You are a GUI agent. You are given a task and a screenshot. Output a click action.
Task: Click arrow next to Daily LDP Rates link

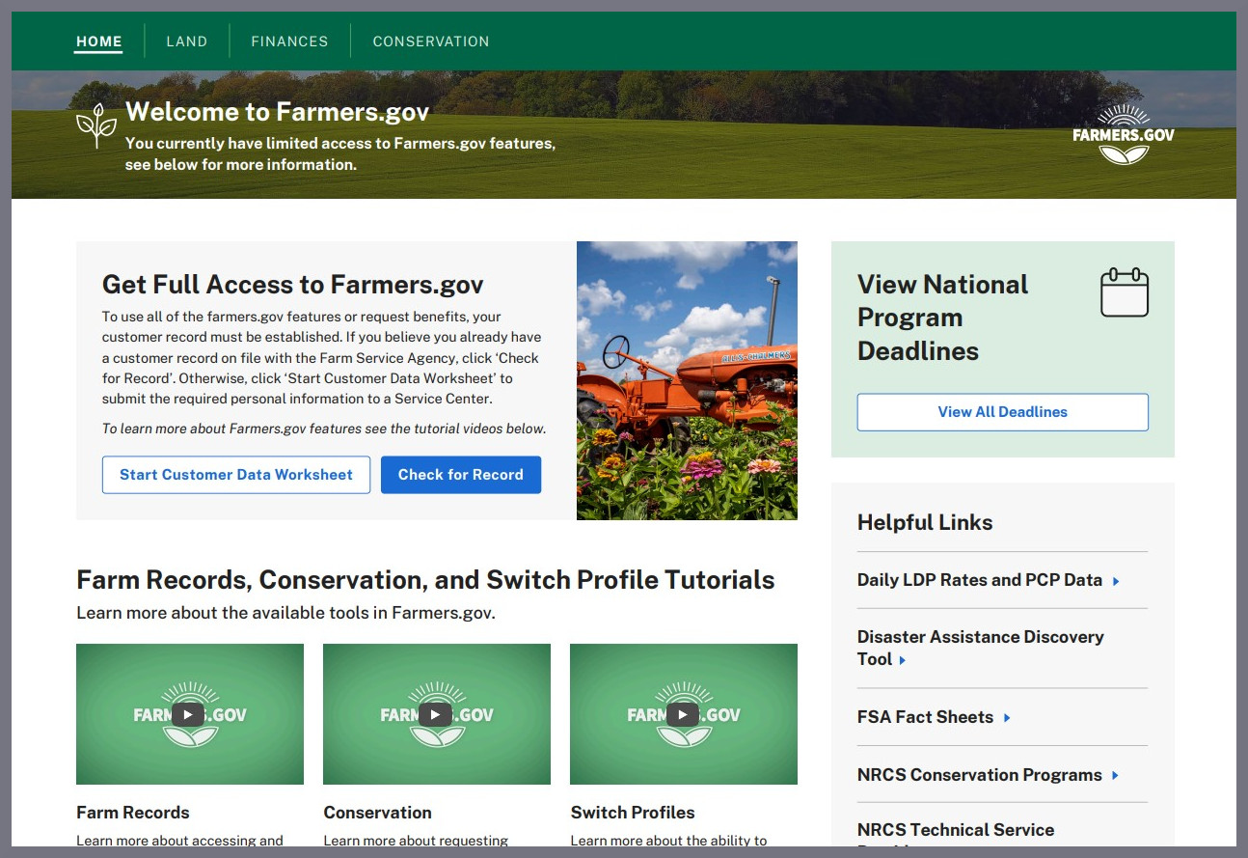[1116, 581]
